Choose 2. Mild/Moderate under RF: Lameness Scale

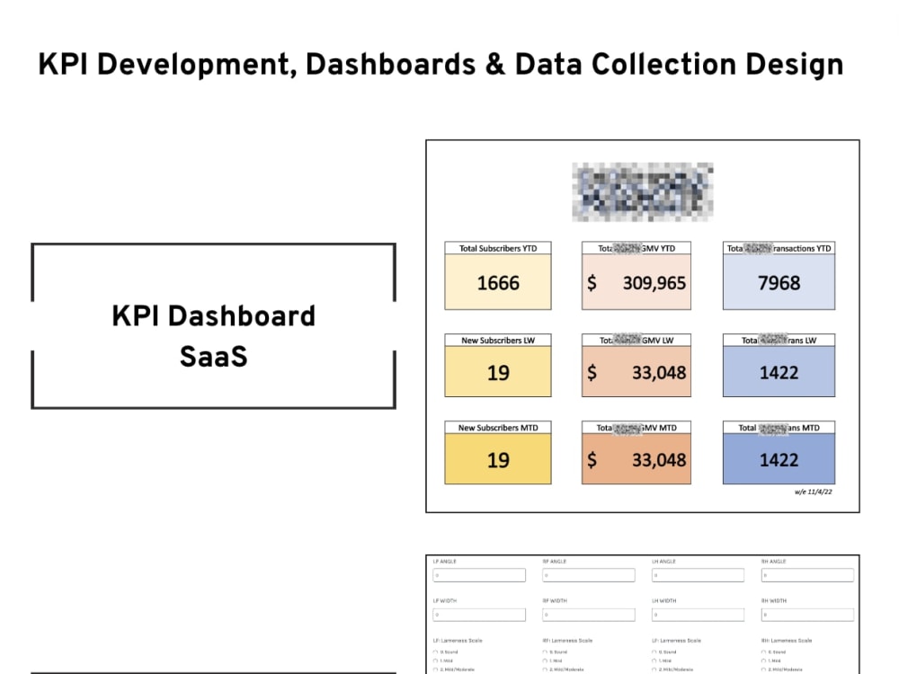(546, 670)
